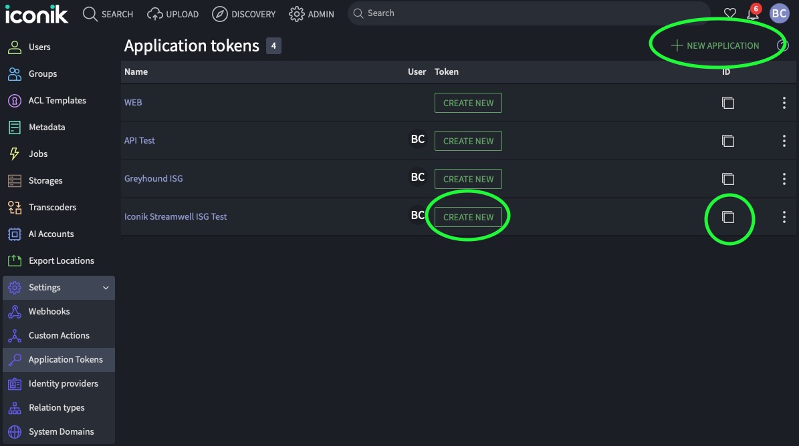799x446 pixels.
Task: Select Transcoders in the admin sidebar
Action: 52,208
